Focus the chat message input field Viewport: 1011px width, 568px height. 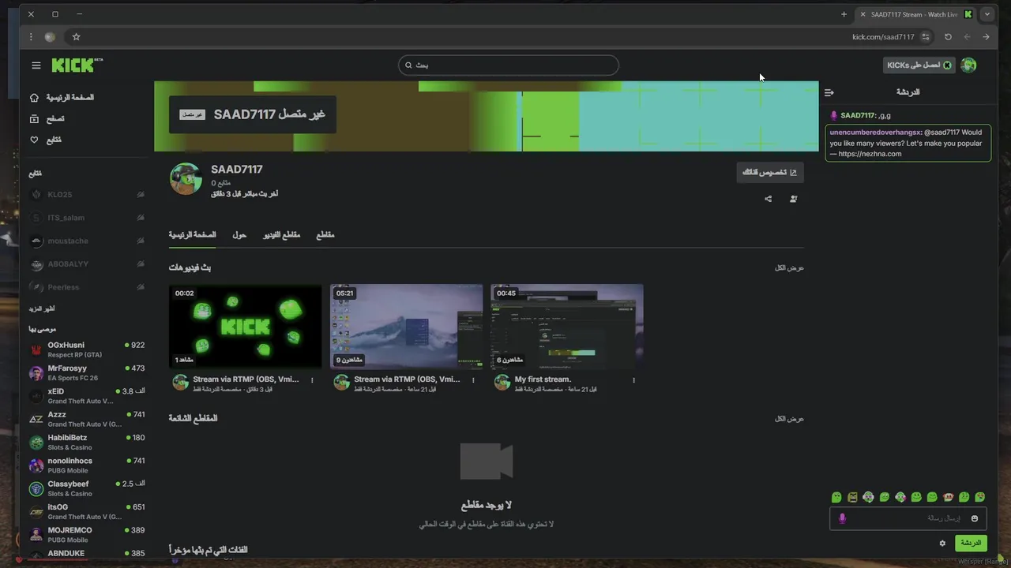click(908, 518)
